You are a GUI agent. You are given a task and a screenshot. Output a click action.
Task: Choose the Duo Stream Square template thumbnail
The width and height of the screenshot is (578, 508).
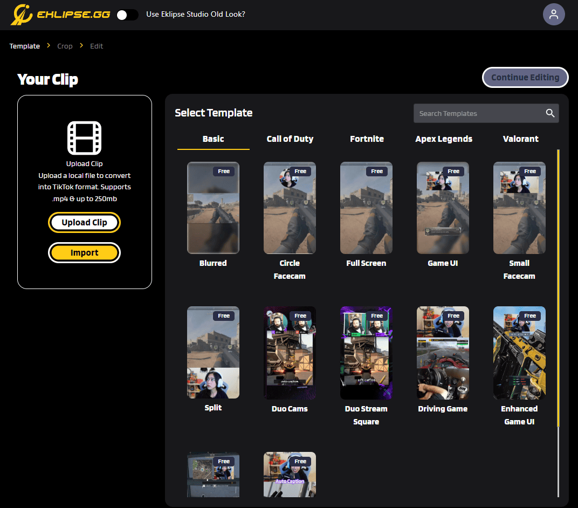pyautogui.click(x=367, y=353)
